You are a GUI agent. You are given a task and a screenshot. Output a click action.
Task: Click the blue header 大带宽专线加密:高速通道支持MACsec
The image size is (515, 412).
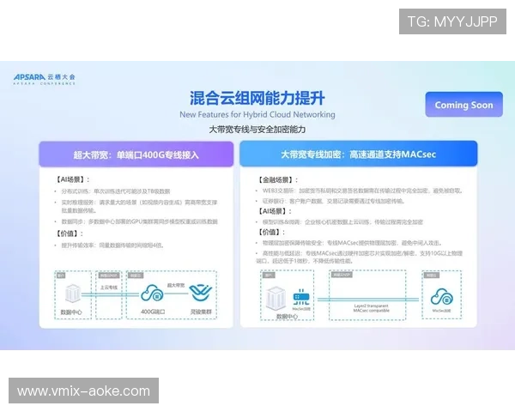click(358, 154)
